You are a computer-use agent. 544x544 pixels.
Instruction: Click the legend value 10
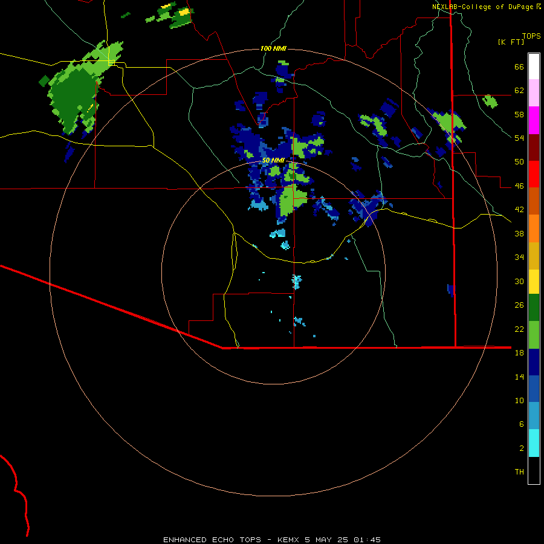(x=519, y=400)
